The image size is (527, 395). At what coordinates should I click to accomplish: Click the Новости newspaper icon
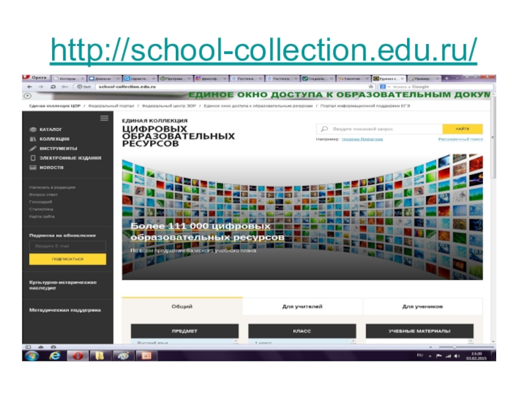33,167
